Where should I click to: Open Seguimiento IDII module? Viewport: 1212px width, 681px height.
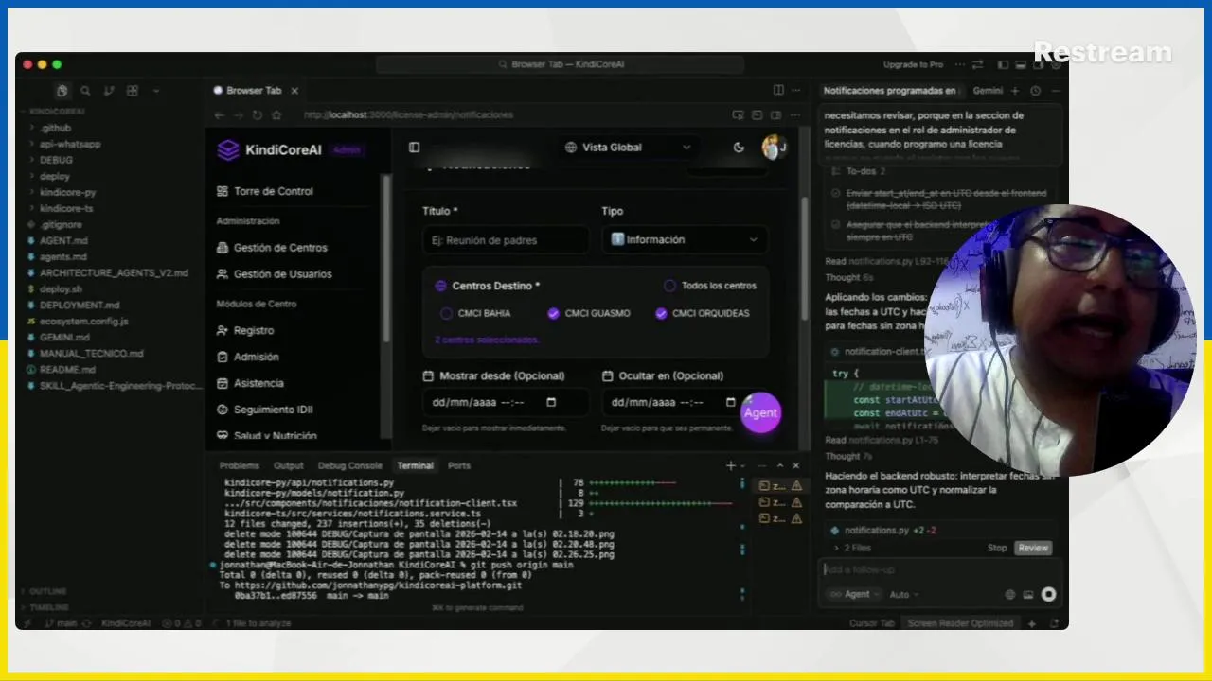pyautogui.click(x=265, y=410)
